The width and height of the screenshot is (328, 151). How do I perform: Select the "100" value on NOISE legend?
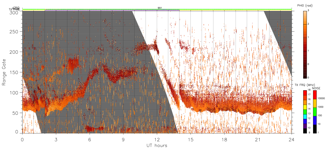[x=320, y=116]
